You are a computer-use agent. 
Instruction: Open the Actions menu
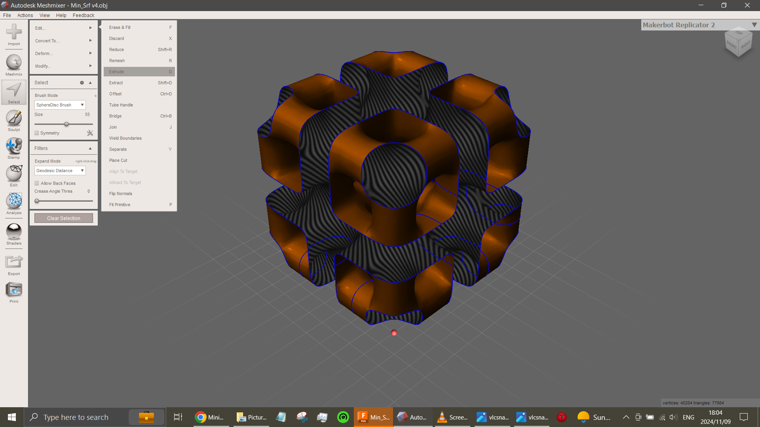pyautogui.click(x=25, y=15)
